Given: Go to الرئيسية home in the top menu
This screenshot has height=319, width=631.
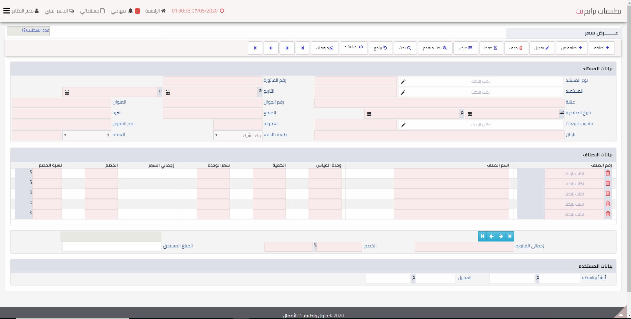Looking at the screenshot, I should point(155,11).
